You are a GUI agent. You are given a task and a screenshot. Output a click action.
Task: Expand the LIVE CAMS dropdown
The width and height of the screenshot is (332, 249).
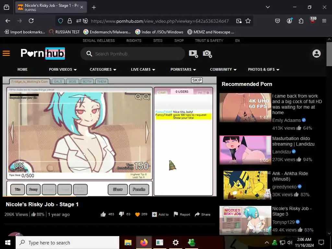coord(143,69)
